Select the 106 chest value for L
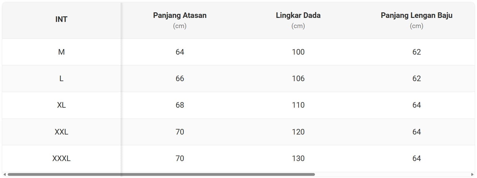The width and height of the screenshot is (477, 178). [x=298, y=79]
